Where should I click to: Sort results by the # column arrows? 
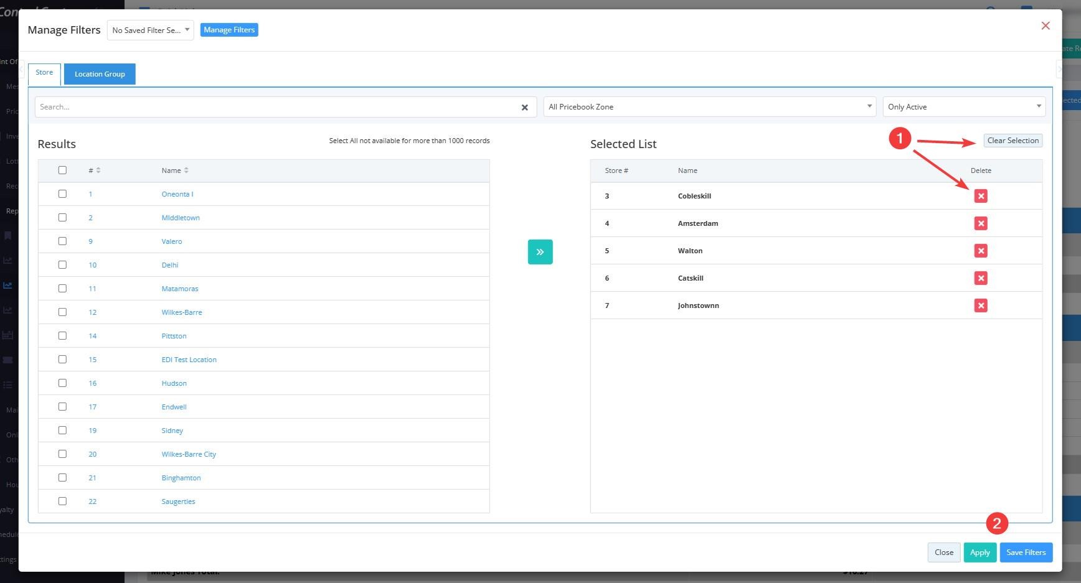(98, 170)
